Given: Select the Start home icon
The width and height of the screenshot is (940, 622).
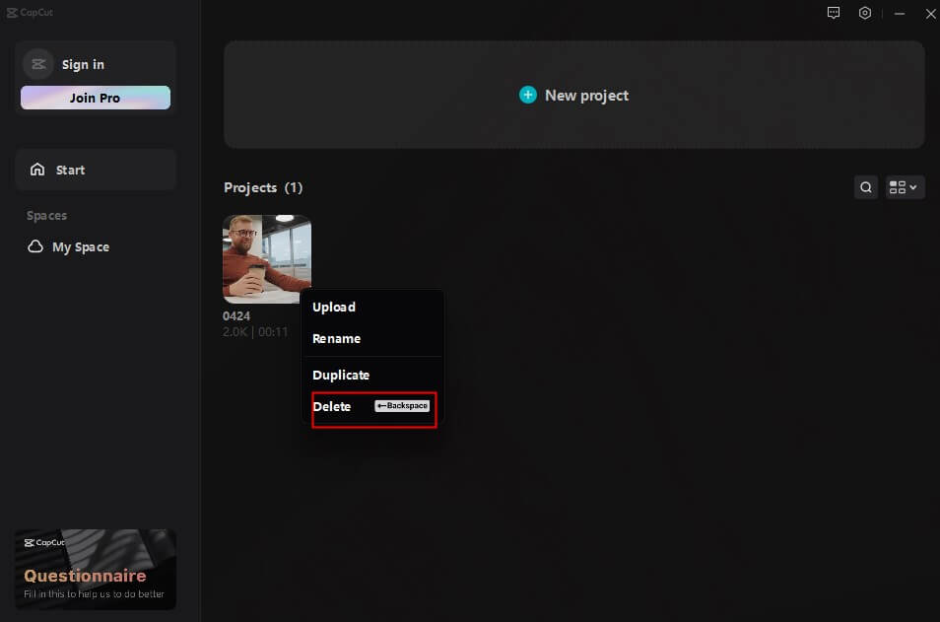Looking at the screenshot, I should tap(38, 170).
